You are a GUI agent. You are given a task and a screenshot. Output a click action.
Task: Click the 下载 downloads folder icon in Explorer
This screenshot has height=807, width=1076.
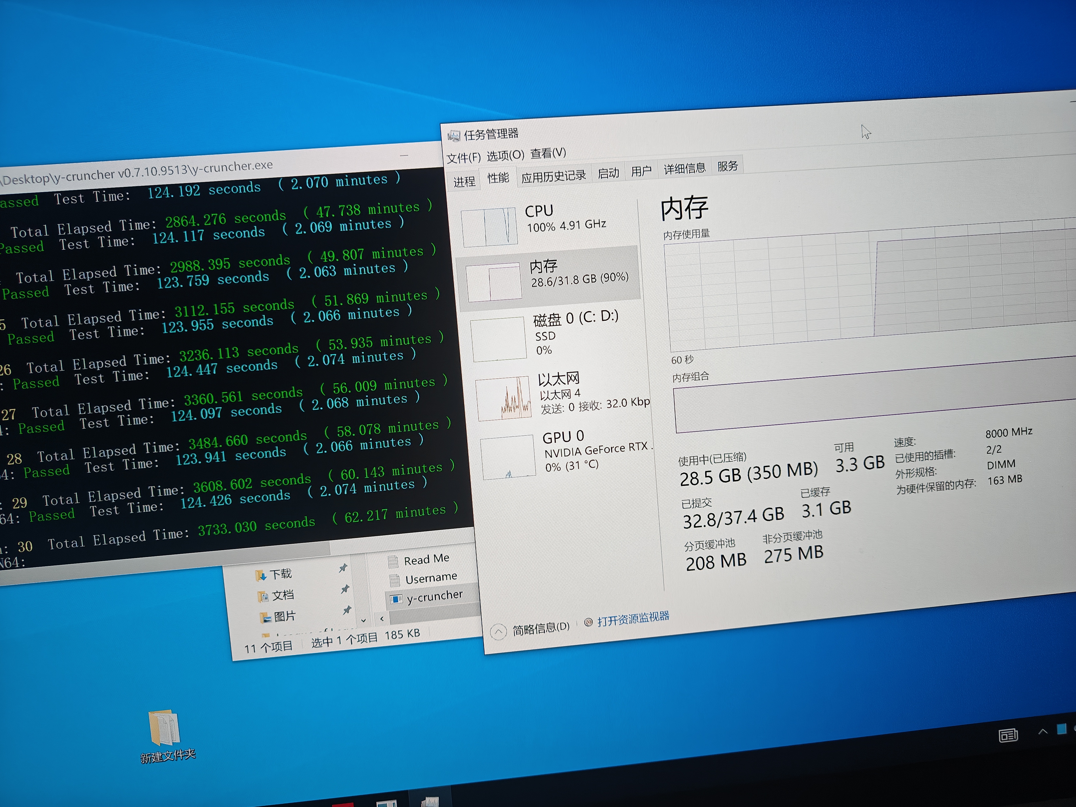click(261, 576)
